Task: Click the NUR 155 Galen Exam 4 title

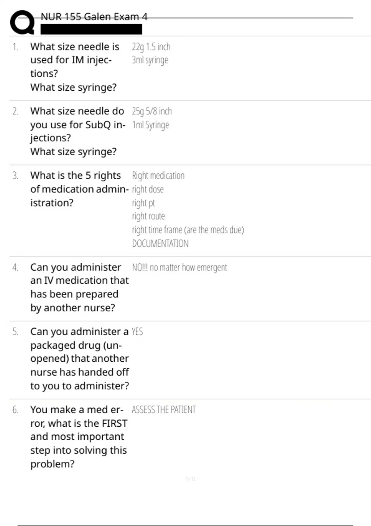Action: 94,16
